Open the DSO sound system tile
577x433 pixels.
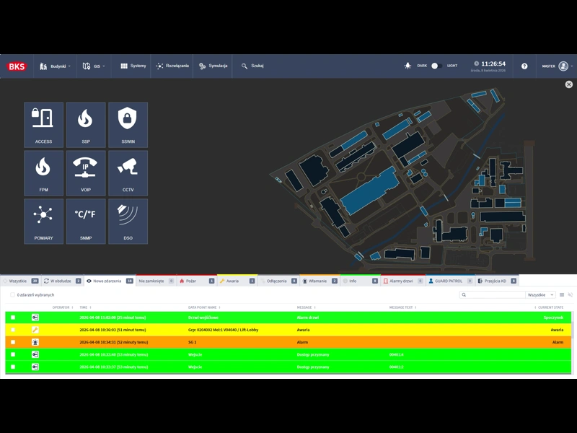pyautogui.click(x=128, y=222)
